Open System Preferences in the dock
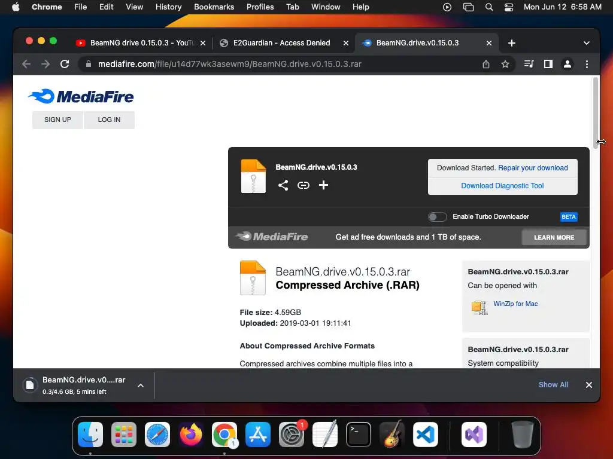 pyautogui.click(x=292, y=434)
